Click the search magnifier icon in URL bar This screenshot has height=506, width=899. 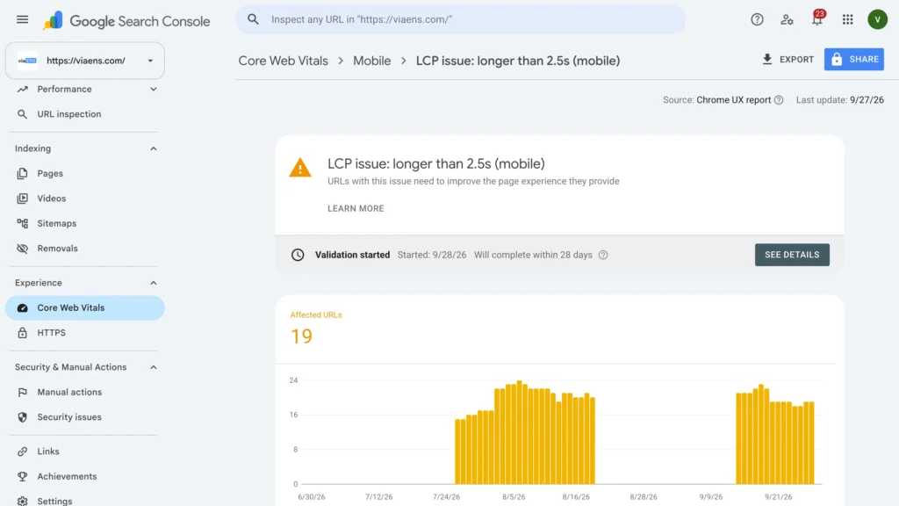click(253, 19)
